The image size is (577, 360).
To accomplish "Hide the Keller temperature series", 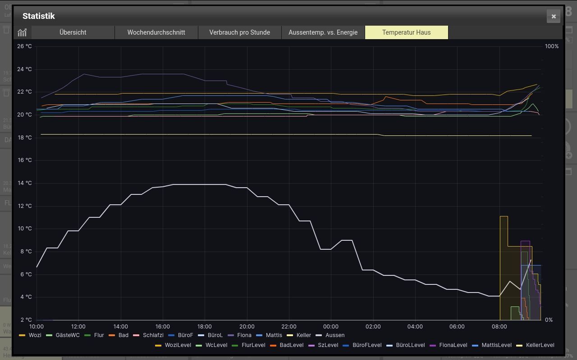I will [299, 335].
